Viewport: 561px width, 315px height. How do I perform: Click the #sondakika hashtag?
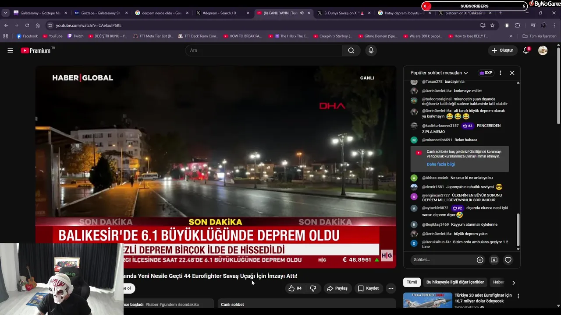click(x=188, y=304)
